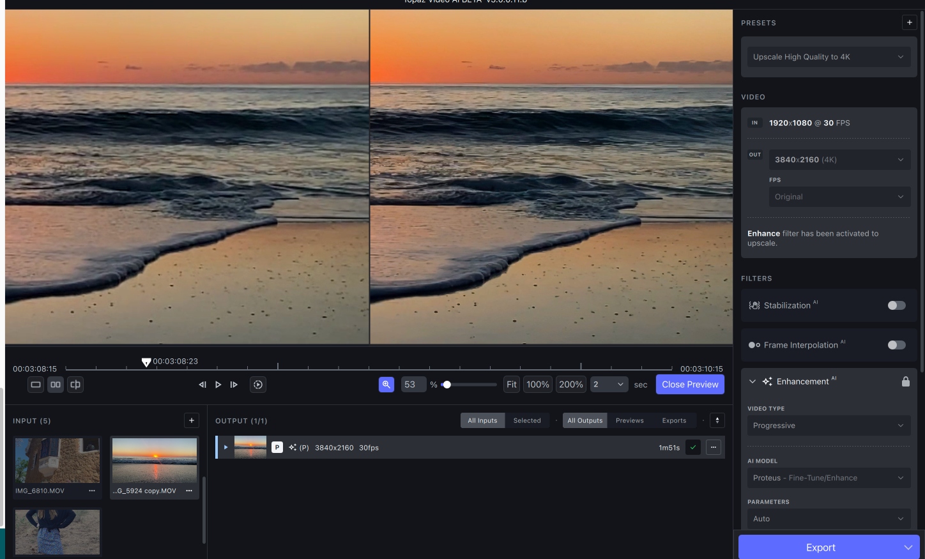Click the 00:03:08:15 start timecode

point(34,369)
